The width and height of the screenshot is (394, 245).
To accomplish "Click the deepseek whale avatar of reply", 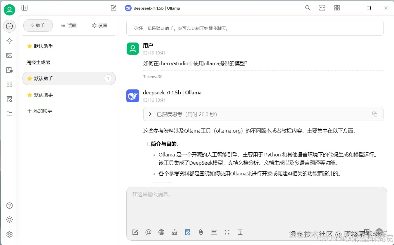I will 133,96.
